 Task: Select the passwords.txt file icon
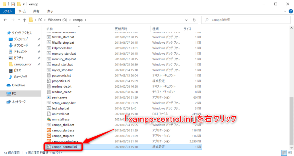click(x=49, y=75)
